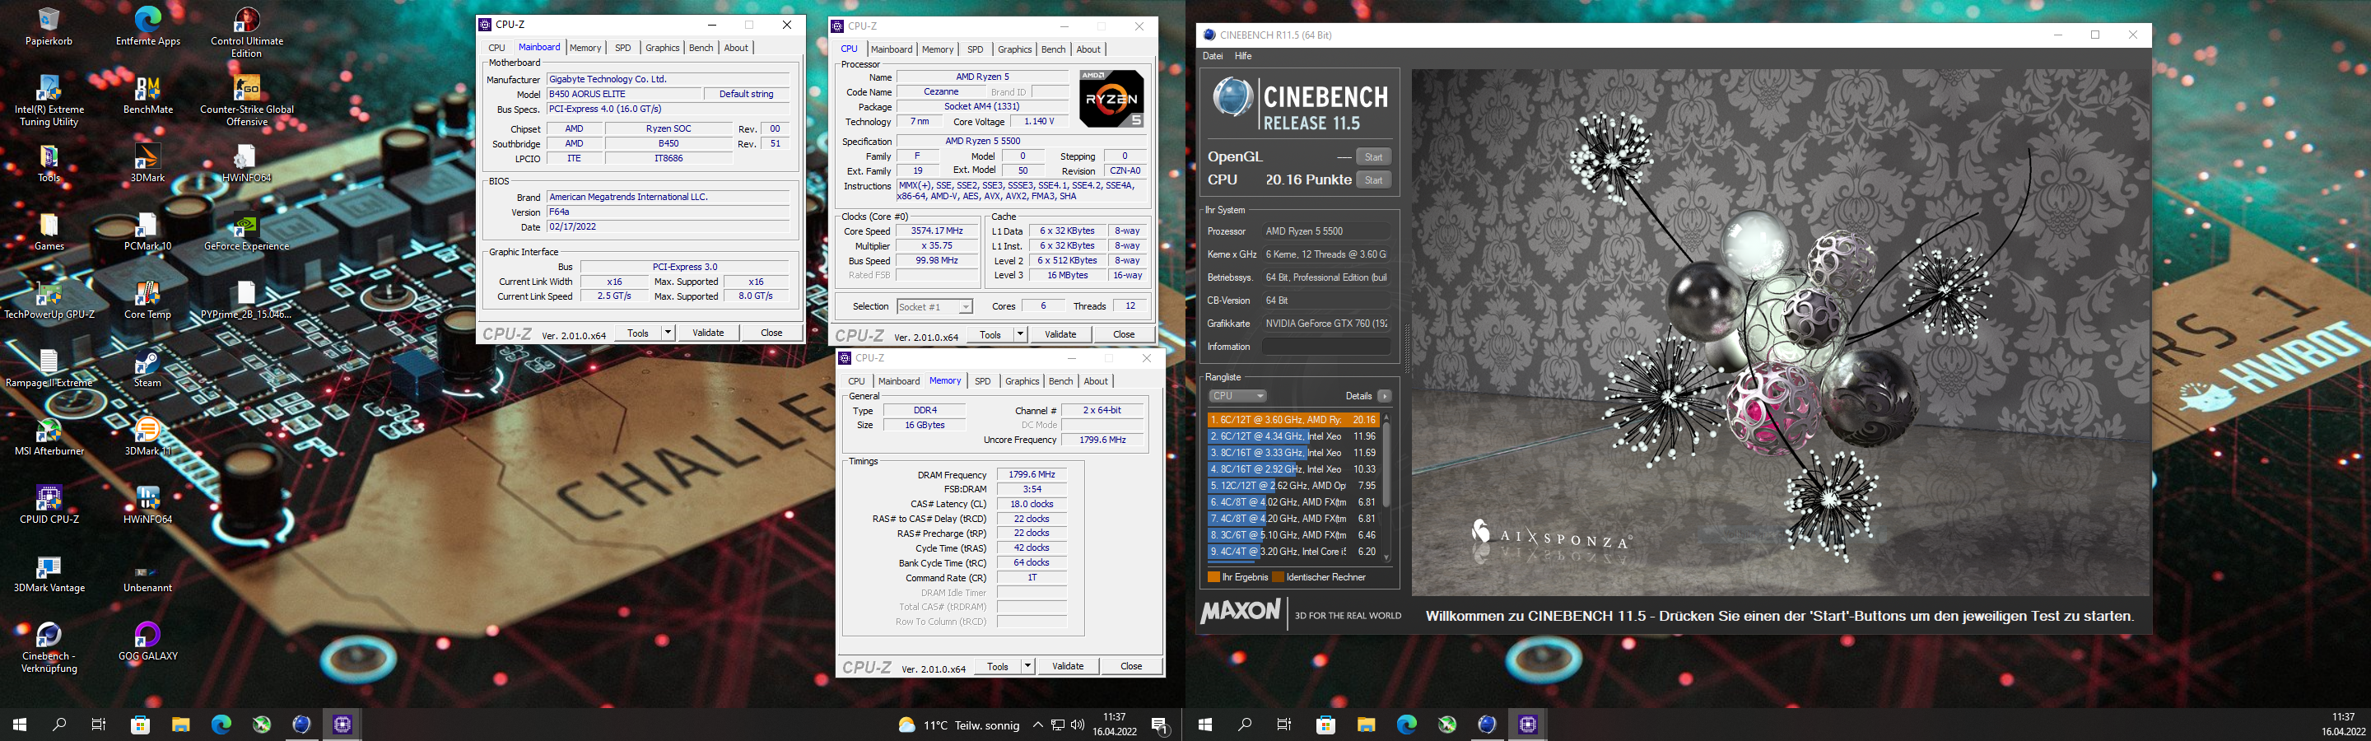
Task: Open Core Temp desktop icon
Action: coord(147,301)
